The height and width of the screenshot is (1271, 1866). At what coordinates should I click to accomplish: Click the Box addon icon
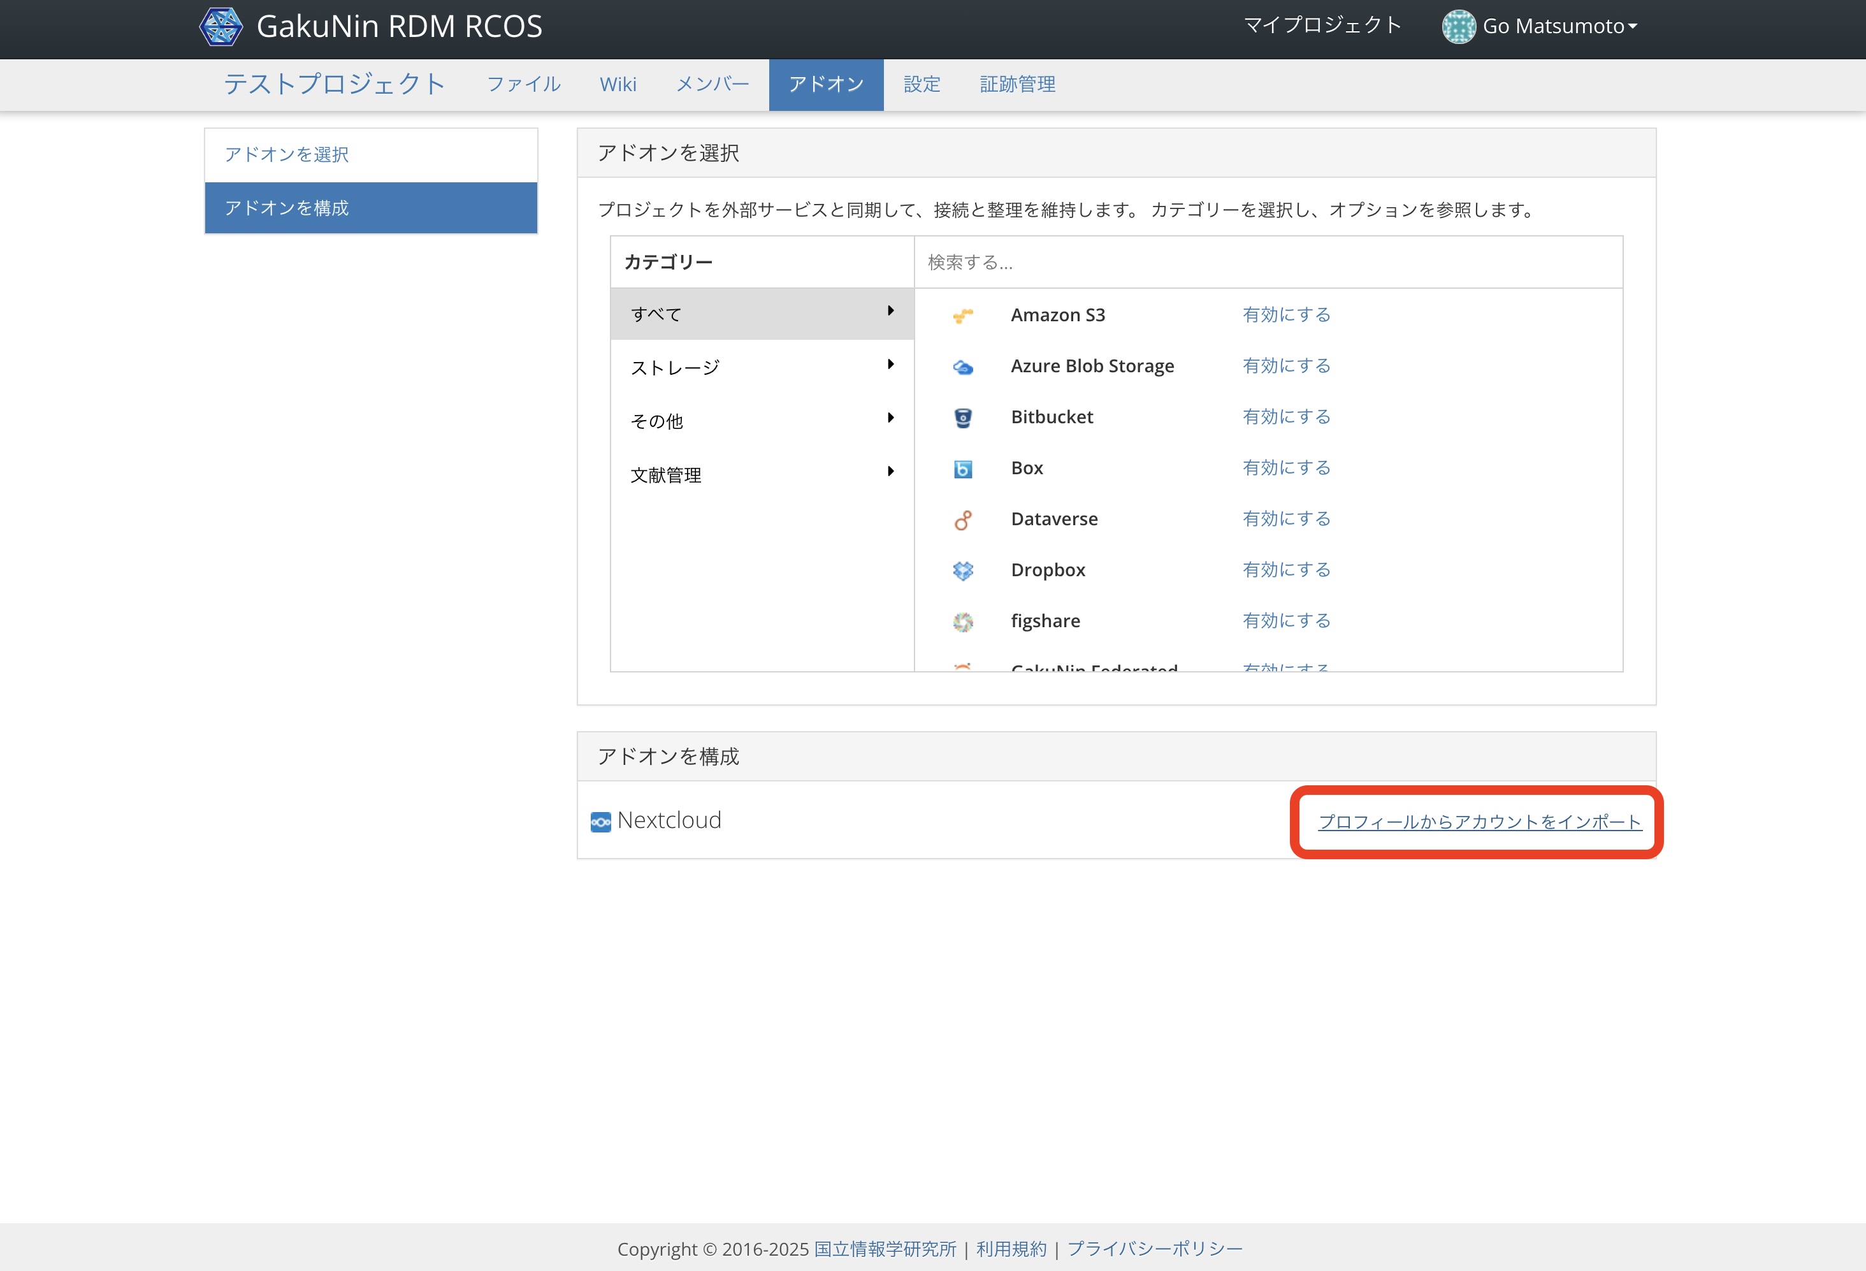coord(963,469)
